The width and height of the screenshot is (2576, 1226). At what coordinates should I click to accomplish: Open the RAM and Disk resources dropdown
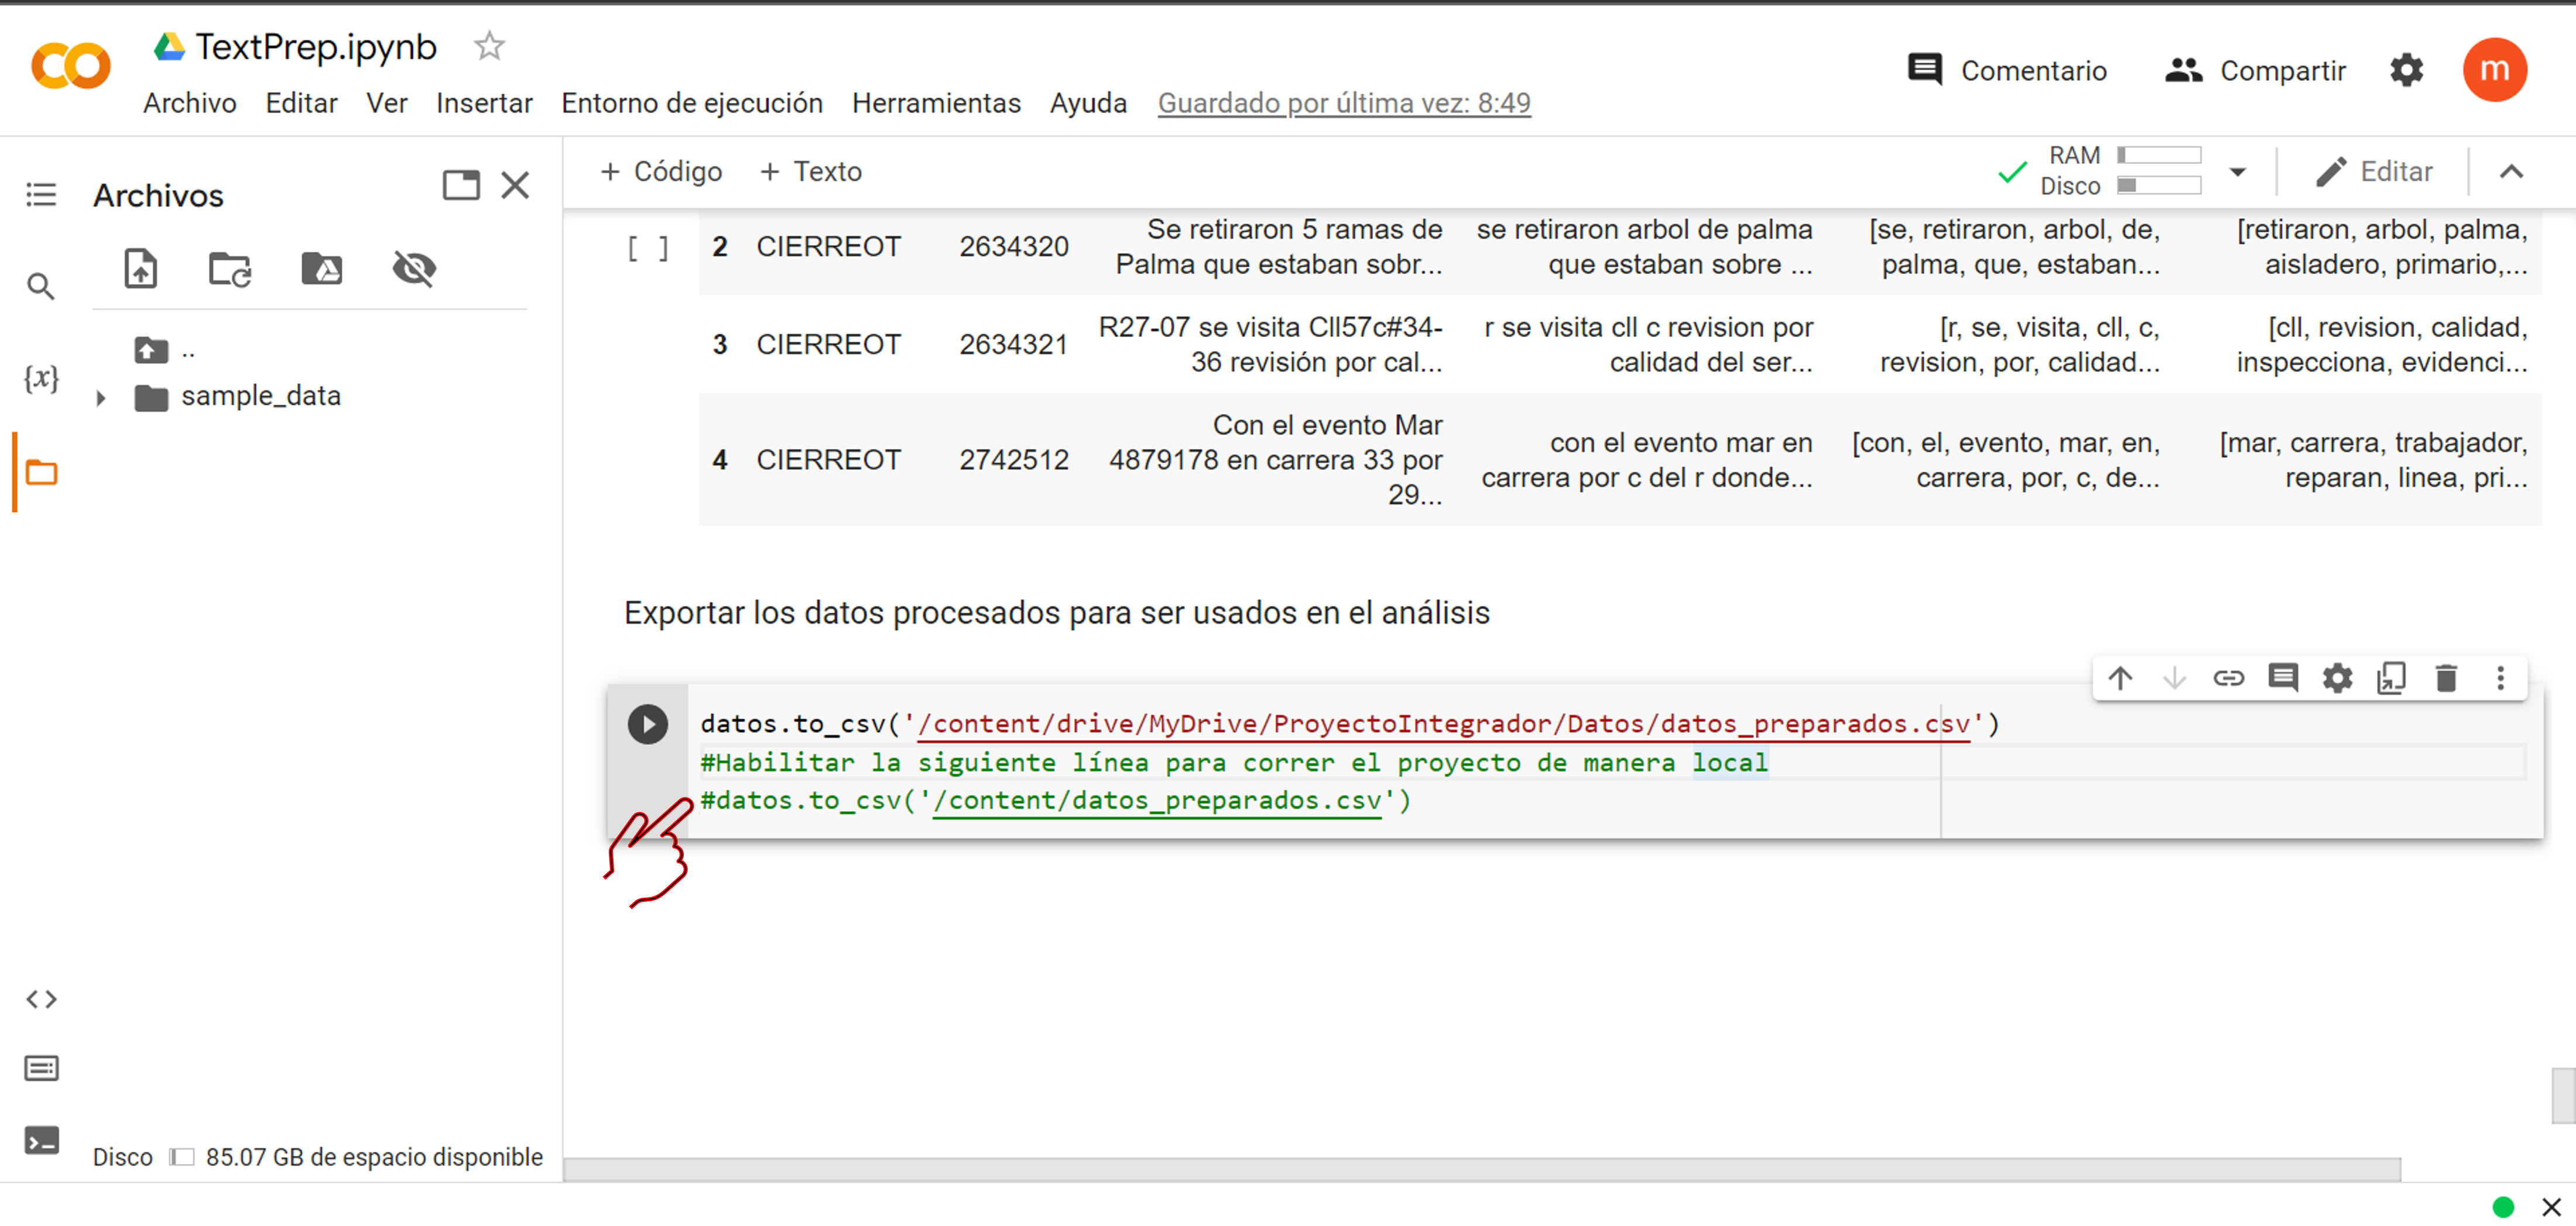click(x=2237, y=171)
